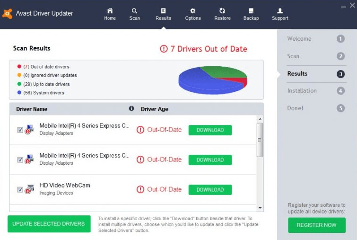Screen dimensions: 357x240
Task: Open the Home tab label
Action: 110,18
